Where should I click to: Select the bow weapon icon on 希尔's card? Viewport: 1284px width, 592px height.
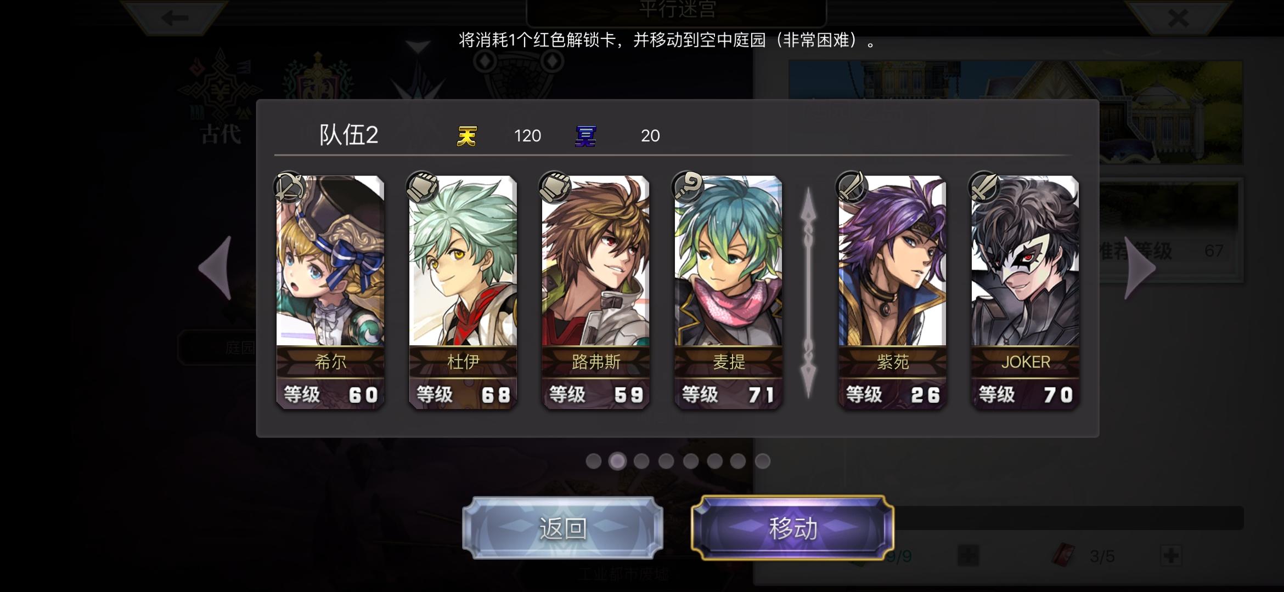289,187
